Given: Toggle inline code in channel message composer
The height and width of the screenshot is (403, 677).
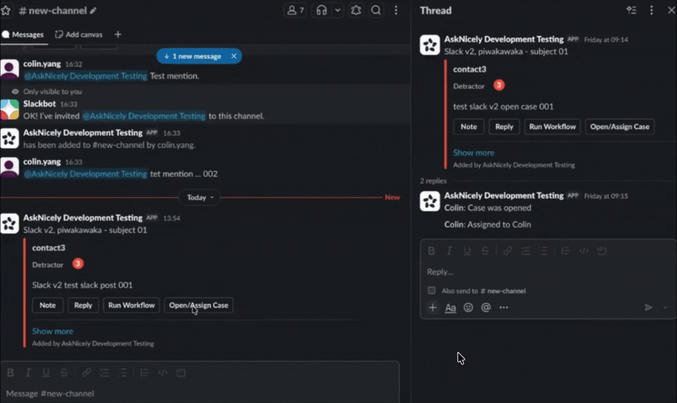Looking at the screenshot, I should tap(162, 373).
